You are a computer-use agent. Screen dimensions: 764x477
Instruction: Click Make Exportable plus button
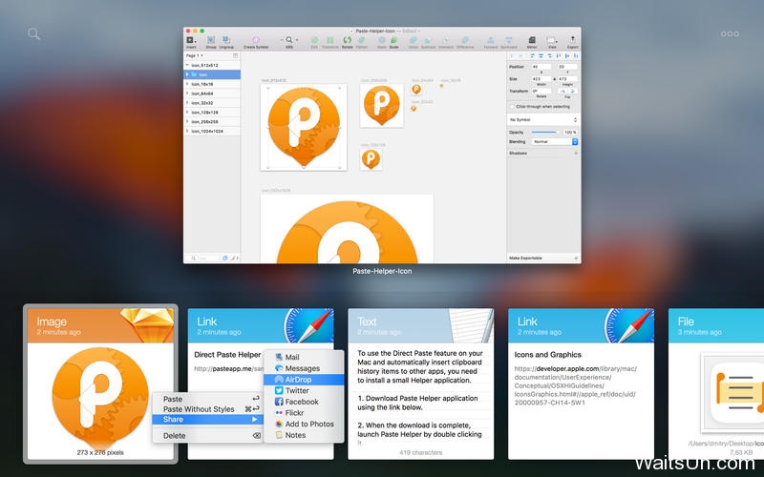point(576,258)
